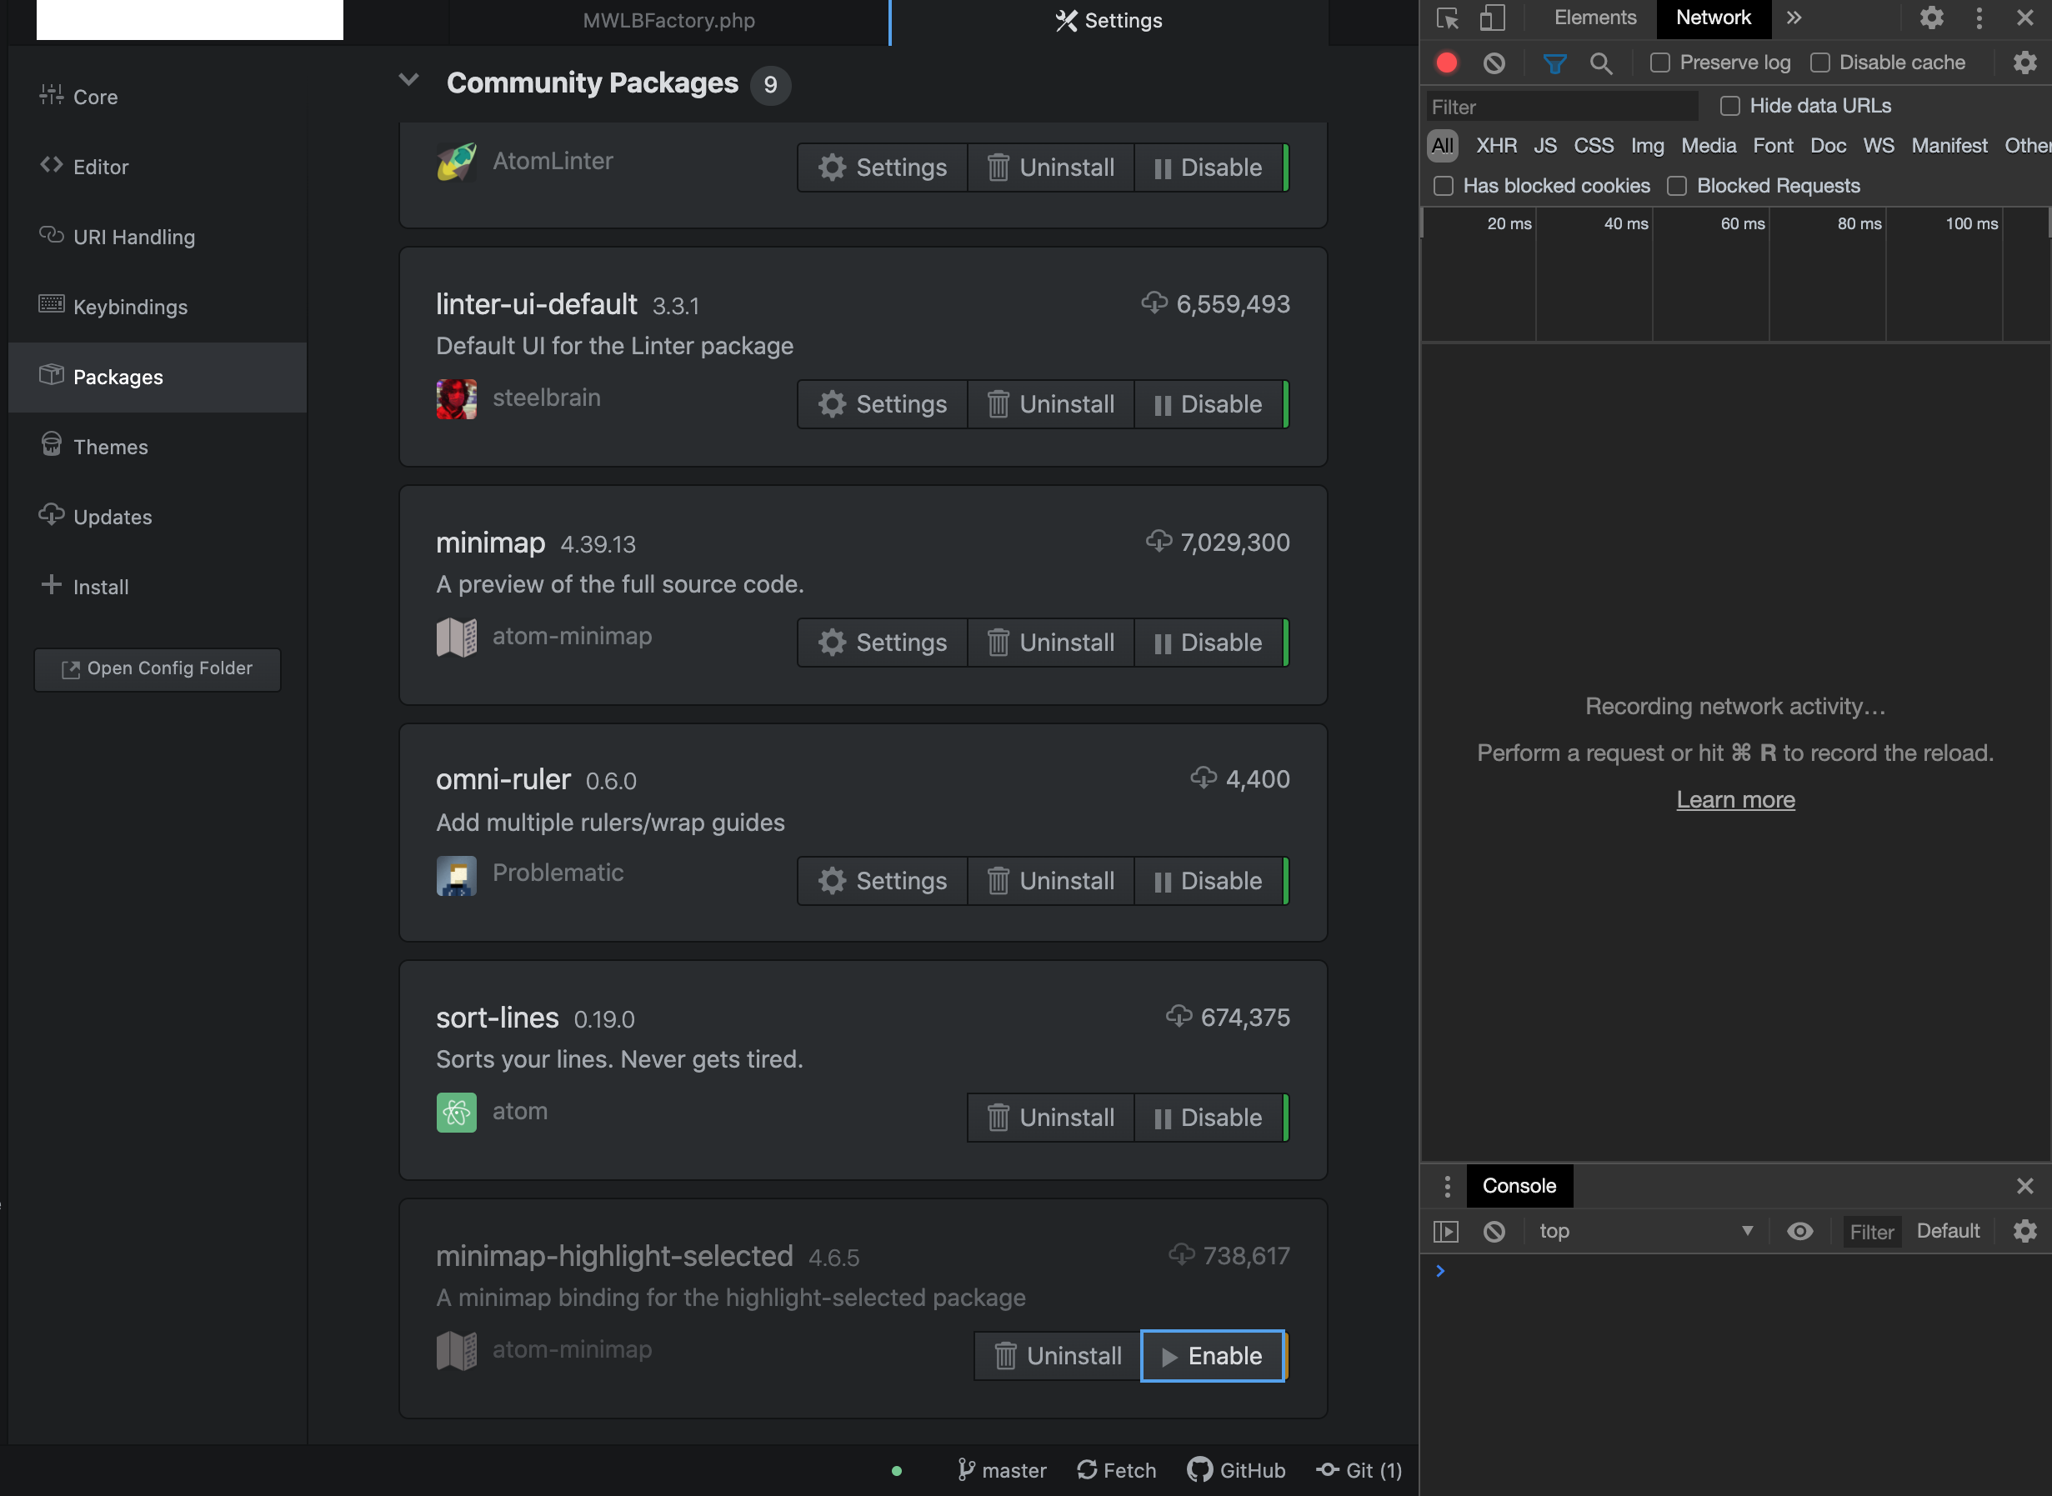The width and height of the screenshot is (2052, 1496).
Task: Select the element inspector icon in DevTools
Action: 1449,18
